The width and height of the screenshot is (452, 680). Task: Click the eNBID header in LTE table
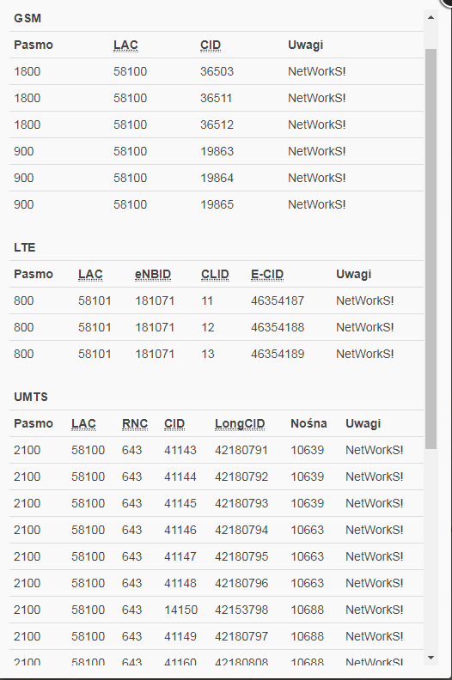pos(153,274)
